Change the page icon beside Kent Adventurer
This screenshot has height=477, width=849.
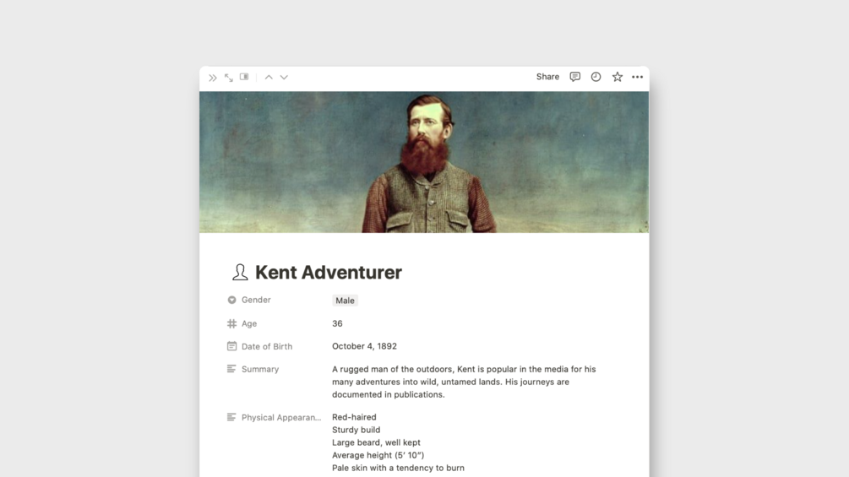(x=240, y=272)
